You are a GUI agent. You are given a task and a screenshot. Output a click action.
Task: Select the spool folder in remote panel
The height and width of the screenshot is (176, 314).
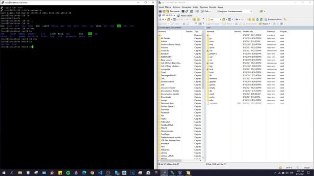[211, 47]
